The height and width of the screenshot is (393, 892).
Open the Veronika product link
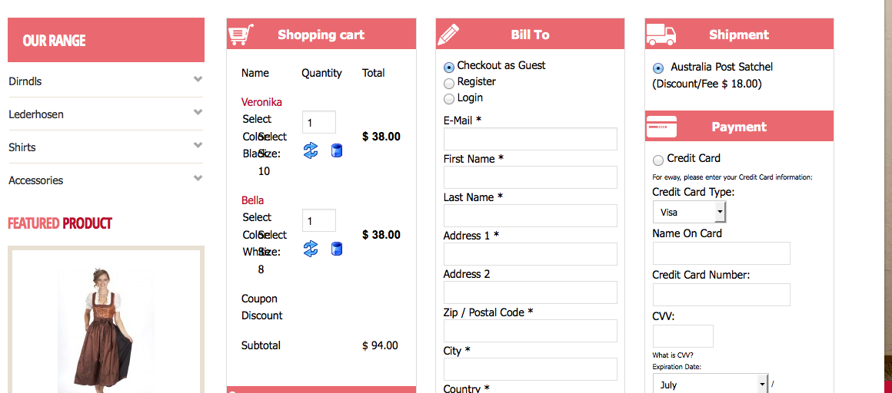[x=261, y=102]
